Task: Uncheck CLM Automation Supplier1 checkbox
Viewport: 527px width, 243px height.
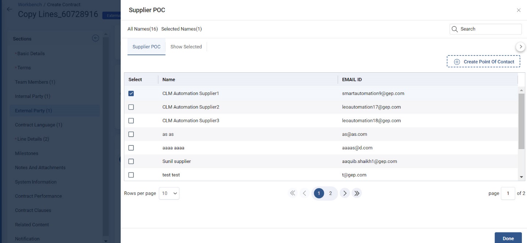Action: coord(131,94)
